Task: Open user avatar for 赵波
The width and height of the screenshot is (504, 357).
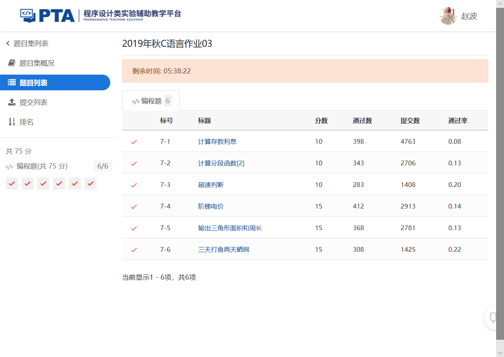Action: point(448,16)
